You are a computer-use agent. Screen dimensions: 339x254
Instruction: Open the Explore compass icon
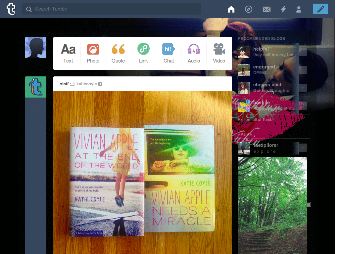click(x=249, y=9)
